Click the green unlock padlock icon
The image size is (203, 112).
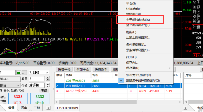[x=19, y=72]
